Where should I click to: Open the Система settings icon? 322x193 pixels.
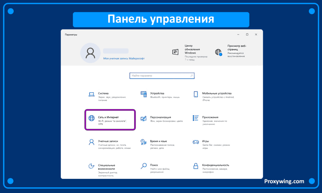coord(92,94)
